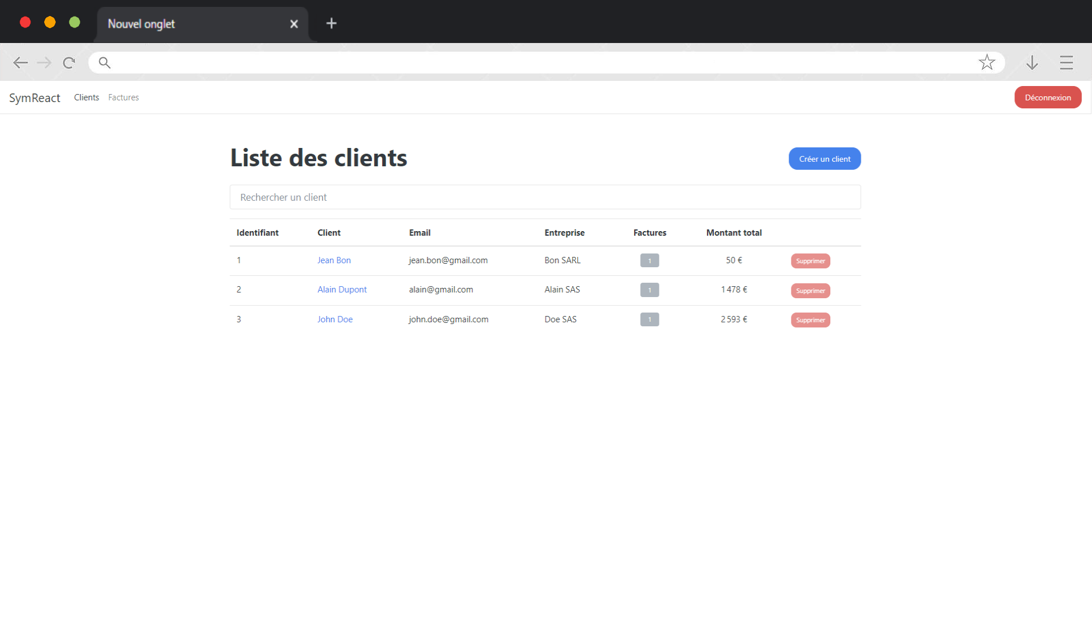This screenshot has height=636, width=1092.
Task: Click the SymReact brand link
Action: coord(34,98)
